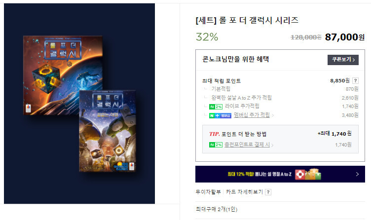This screenshot has height=220, width=371.
Task: Open 카드 자세히보기 details
Action: point(244,192)
